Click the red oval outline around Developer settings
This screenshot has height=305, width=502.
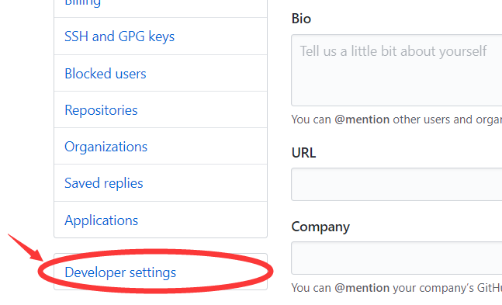tap(156, 271)
